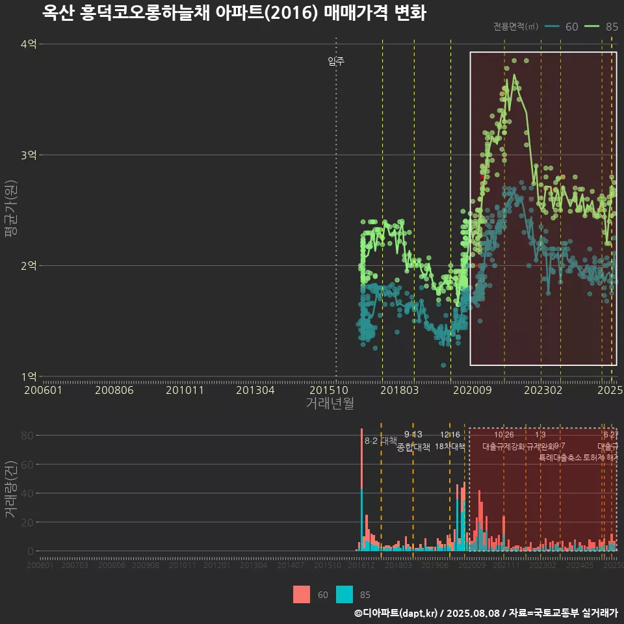Click the tallest volume bar near 201612

(x=362, y=489)
